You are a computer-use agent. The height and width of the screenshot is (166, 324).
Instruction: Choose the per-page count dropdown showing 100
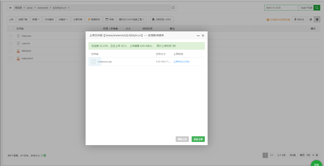pyautogui.click(x=310, y=155)
